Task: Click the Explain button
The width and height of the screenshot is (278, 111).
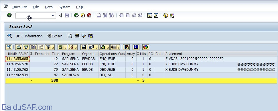Action: coord(55,36)
